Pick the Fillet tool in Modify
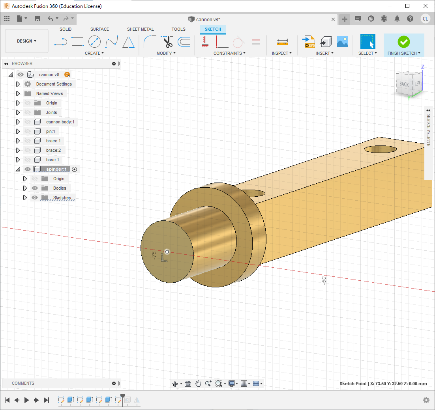This screenshot has width=435, height=410. pos(150,41)
